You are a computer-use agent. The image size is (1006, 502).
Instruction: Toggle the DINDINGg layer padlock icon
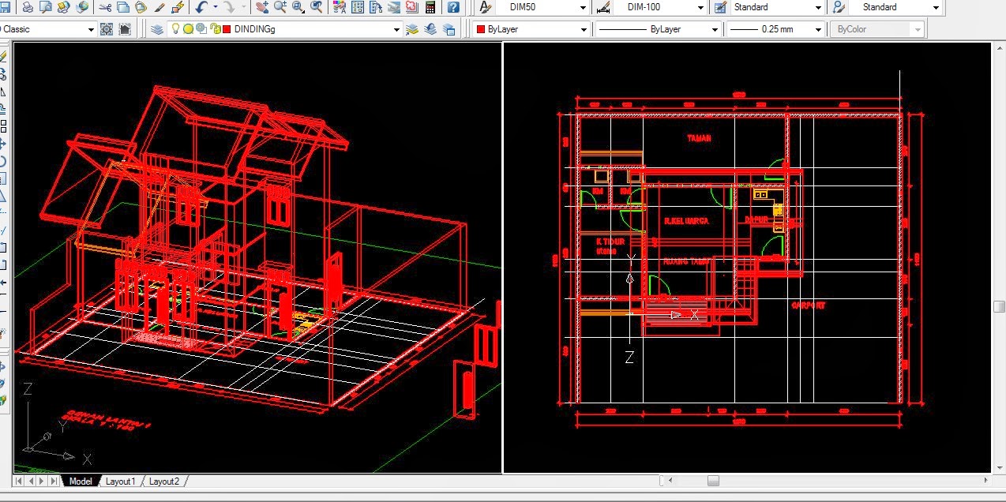(x=215, y=29)
